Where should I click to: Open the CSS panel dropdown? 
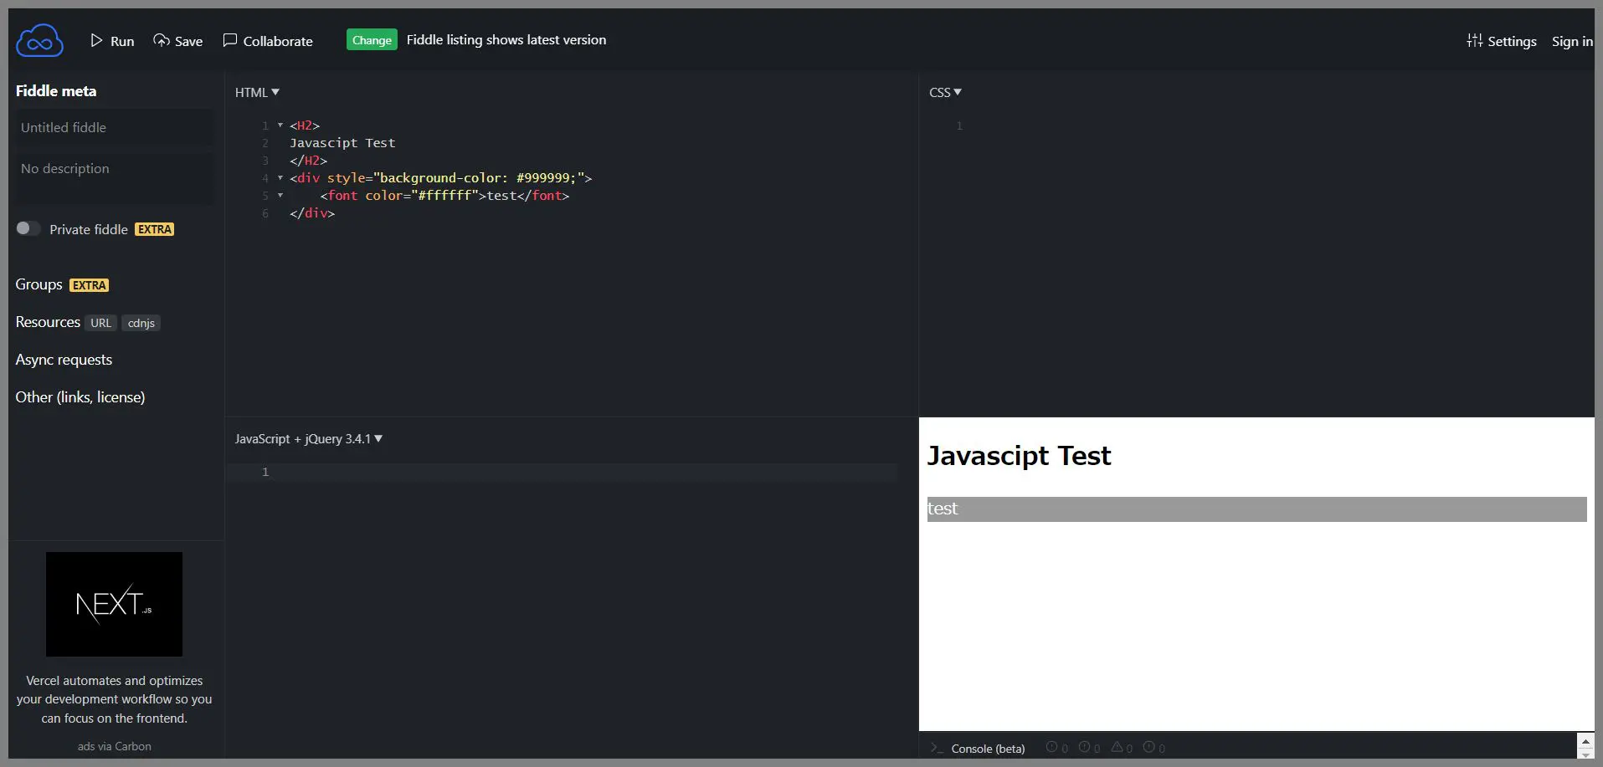(x=945, y=92)
